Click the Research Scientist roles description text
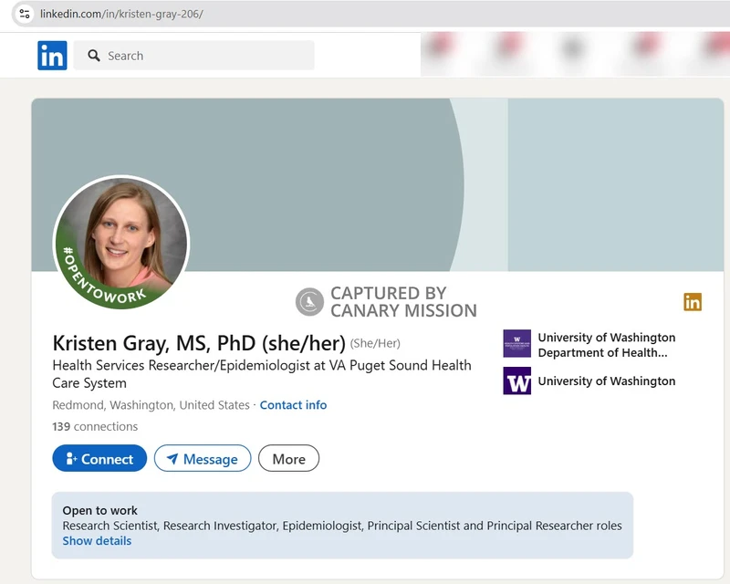The height and width of the screenshot is (584, 730). (342, 526)
